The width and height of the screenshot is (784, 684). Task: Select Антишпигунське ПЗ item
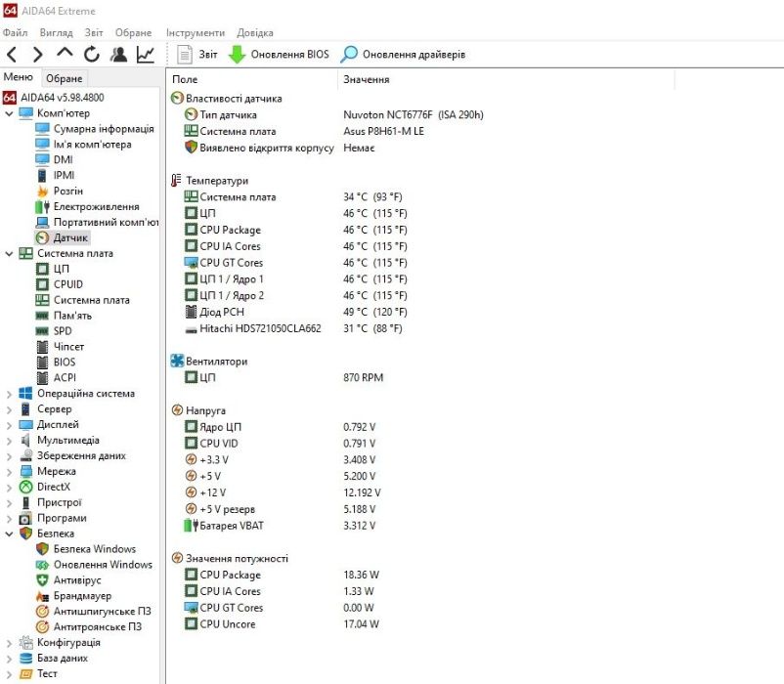point(93,612)
